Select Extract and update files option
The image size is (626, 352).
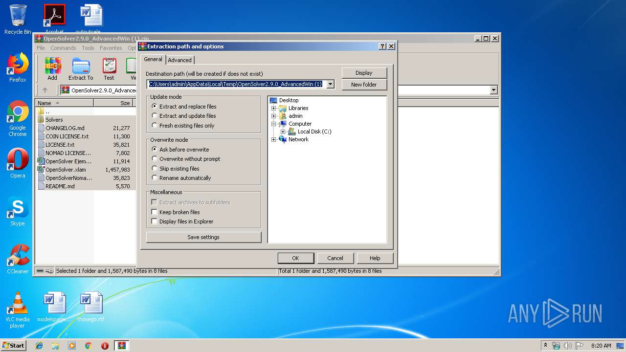[184, 116]
